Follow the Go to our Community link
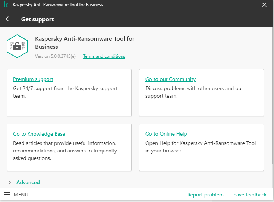This screenshot has height=202, width=274. (x=170, y=79)
